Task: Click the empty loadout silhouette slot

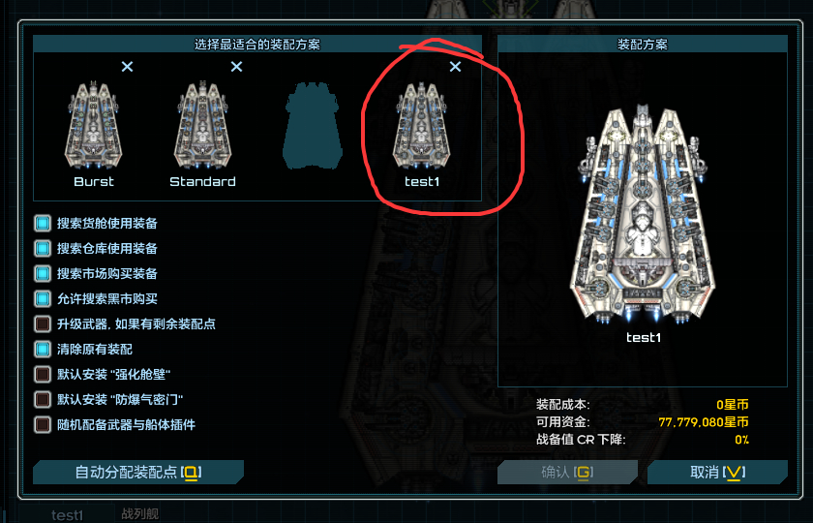Action: (x=312, y=126)
